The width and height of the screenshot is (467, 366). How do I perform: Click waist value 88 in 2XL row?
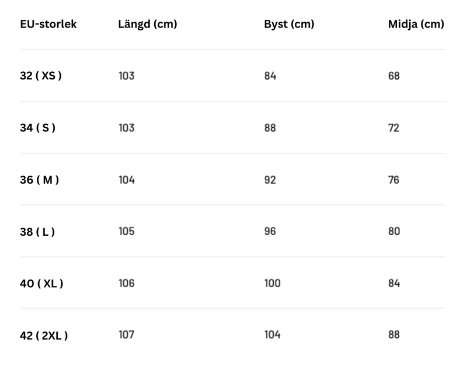394,334
